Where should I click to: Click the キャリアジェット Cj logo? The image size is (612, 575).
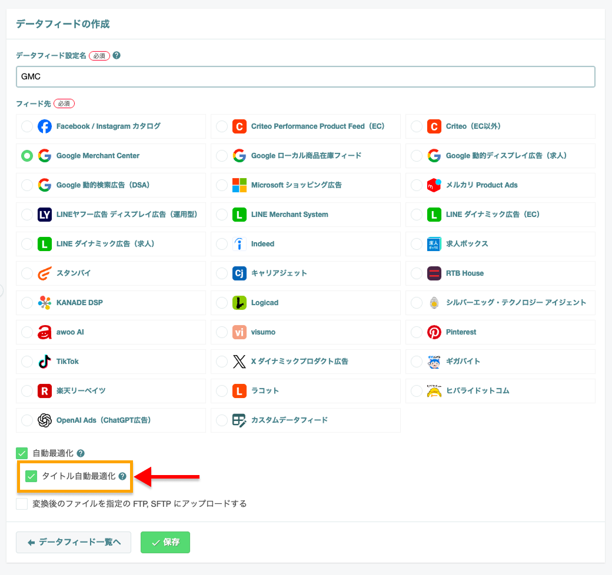click(240, 273)
